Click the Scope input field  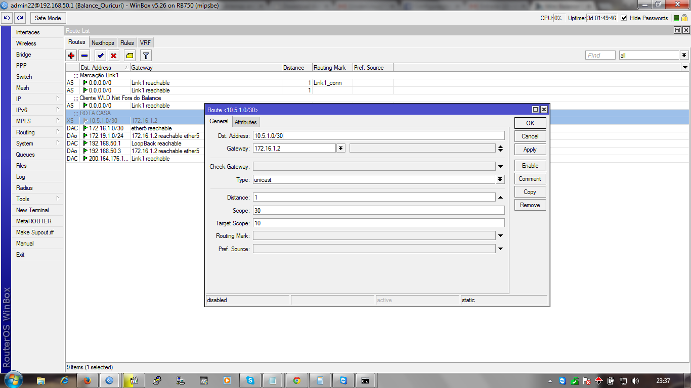tap(378, 210)
